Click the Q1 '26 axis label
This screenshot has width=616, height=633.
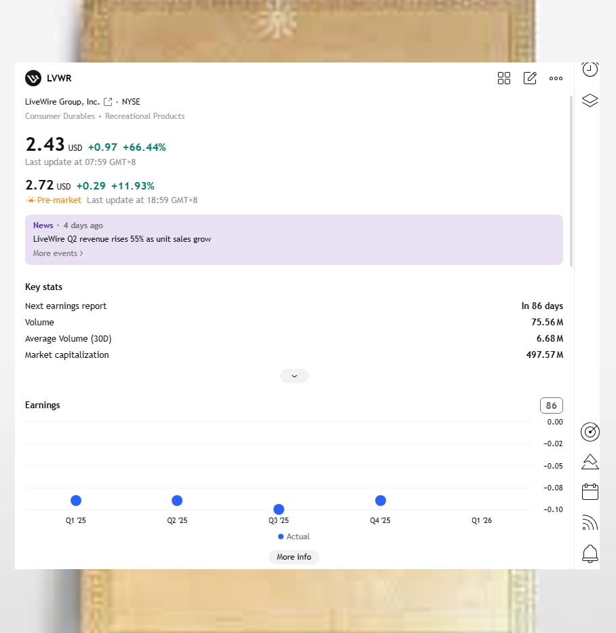click(x=482, y=520)
